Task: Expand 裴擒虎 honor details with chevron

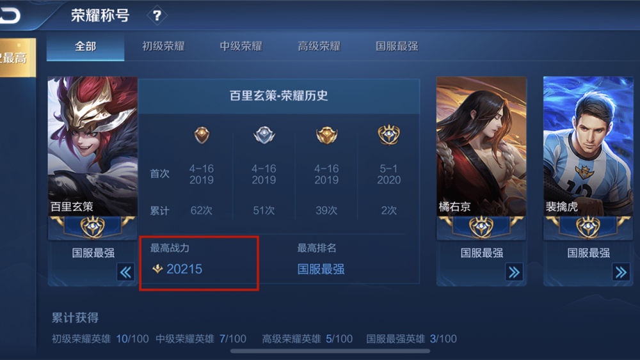Action: click(x=621, y=272)
